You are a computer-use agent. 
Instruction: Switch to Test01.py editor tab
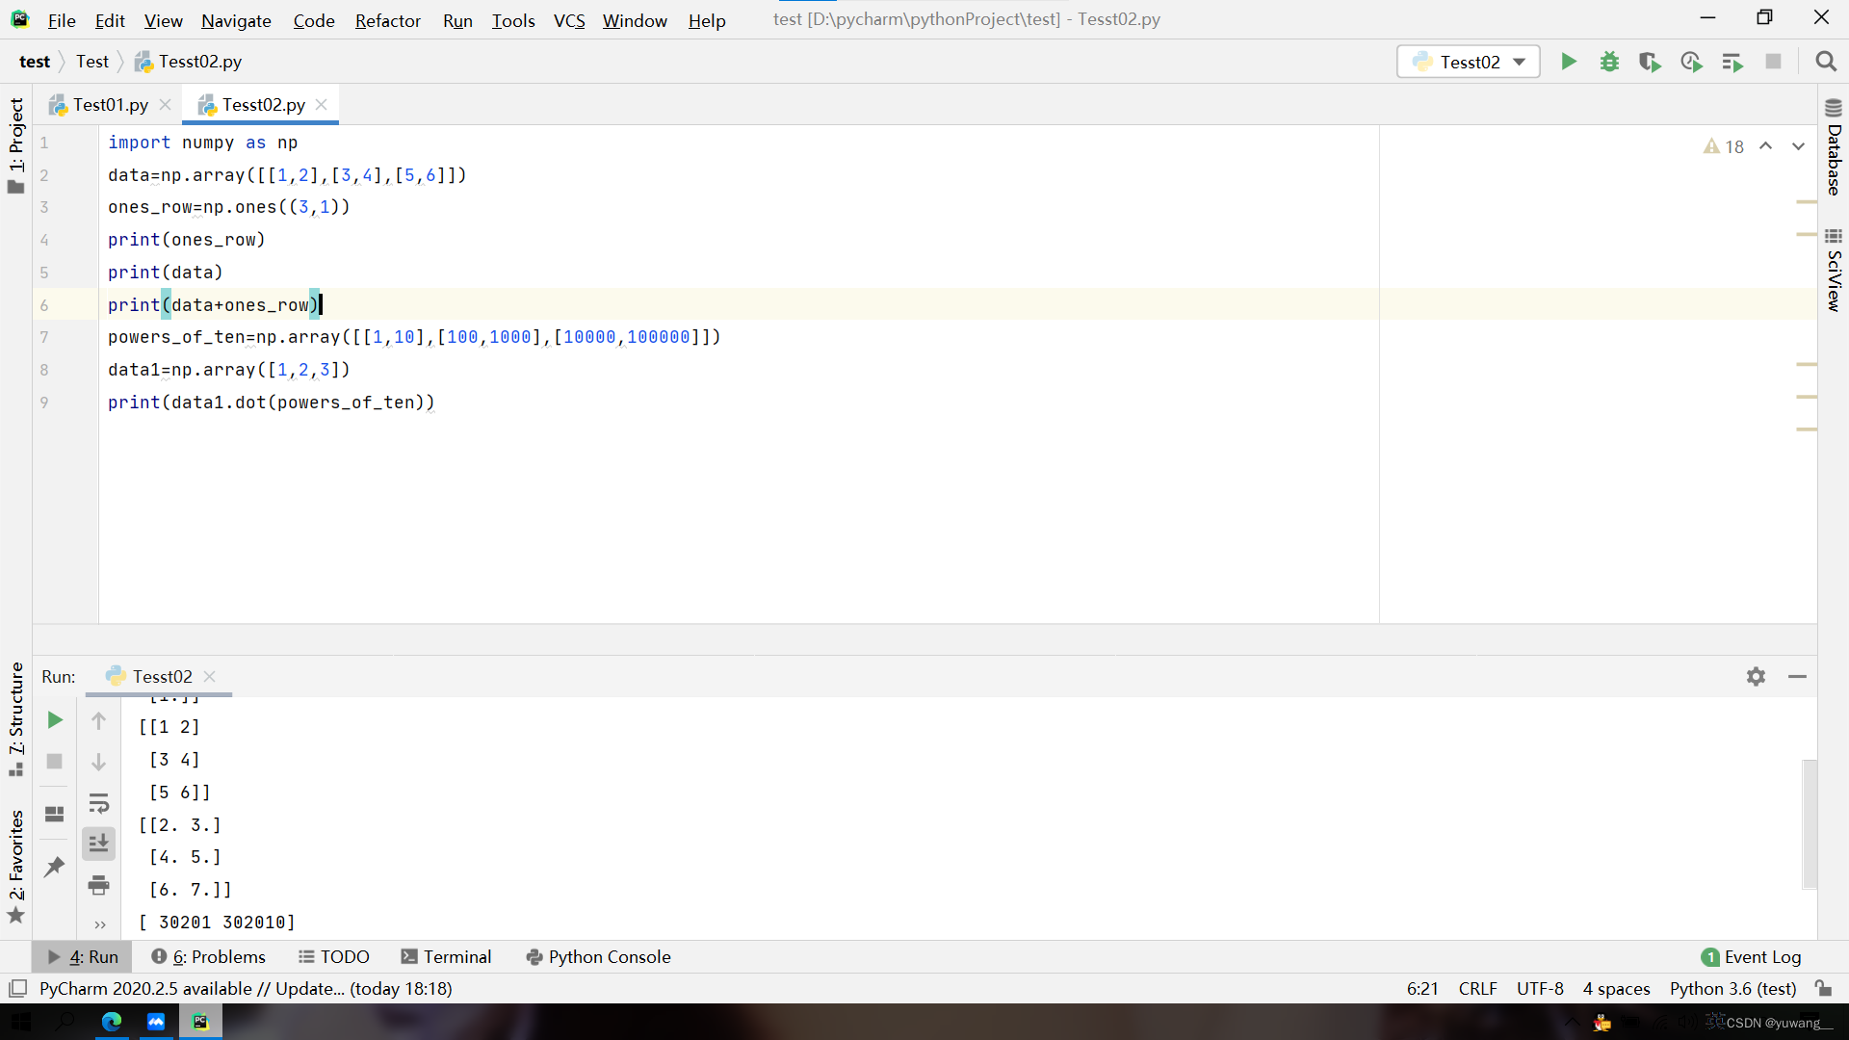click(x=110, y=104)
